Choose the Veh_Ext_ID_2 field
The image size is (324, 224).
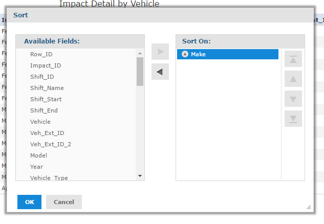pyautogui.click(x=51, y=144)
